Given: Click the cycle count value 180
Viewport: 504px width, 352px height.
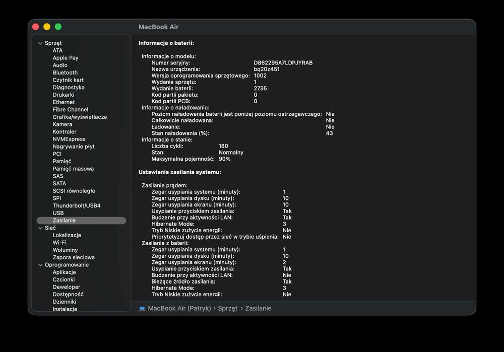Looking at the screenshot, I should [x=223, y=146].
